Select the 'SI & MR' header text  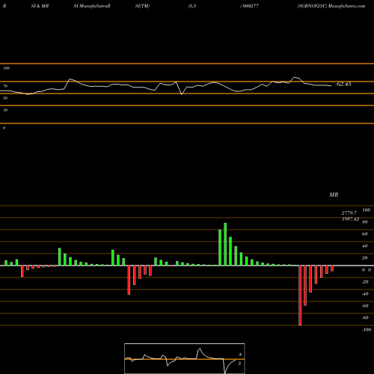click(x=40, y=6)
